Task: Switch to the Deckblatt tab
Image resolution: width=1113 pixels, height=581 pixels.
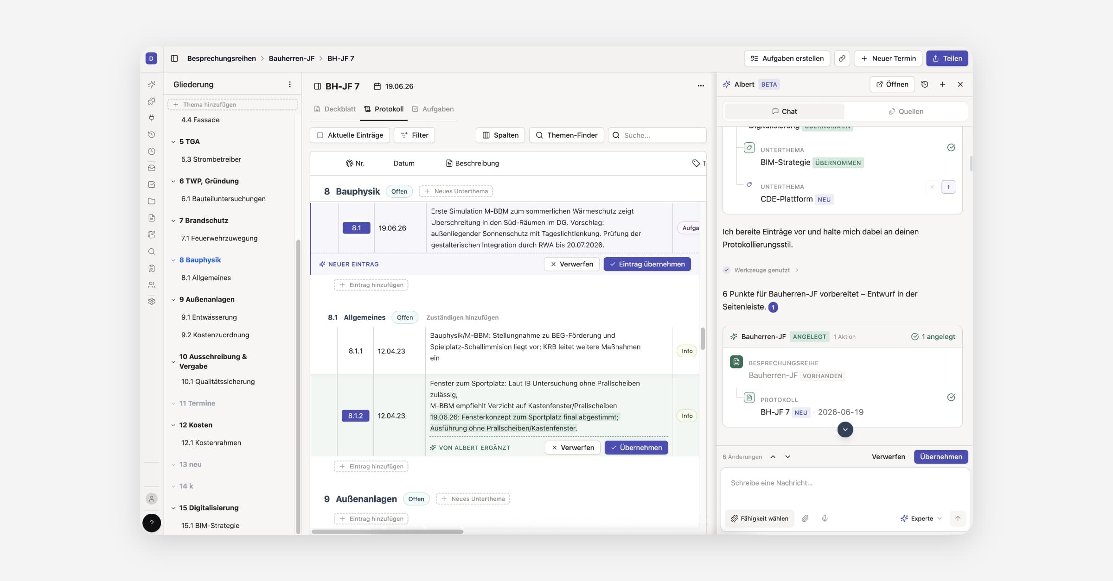Action: tap(335, 109)
